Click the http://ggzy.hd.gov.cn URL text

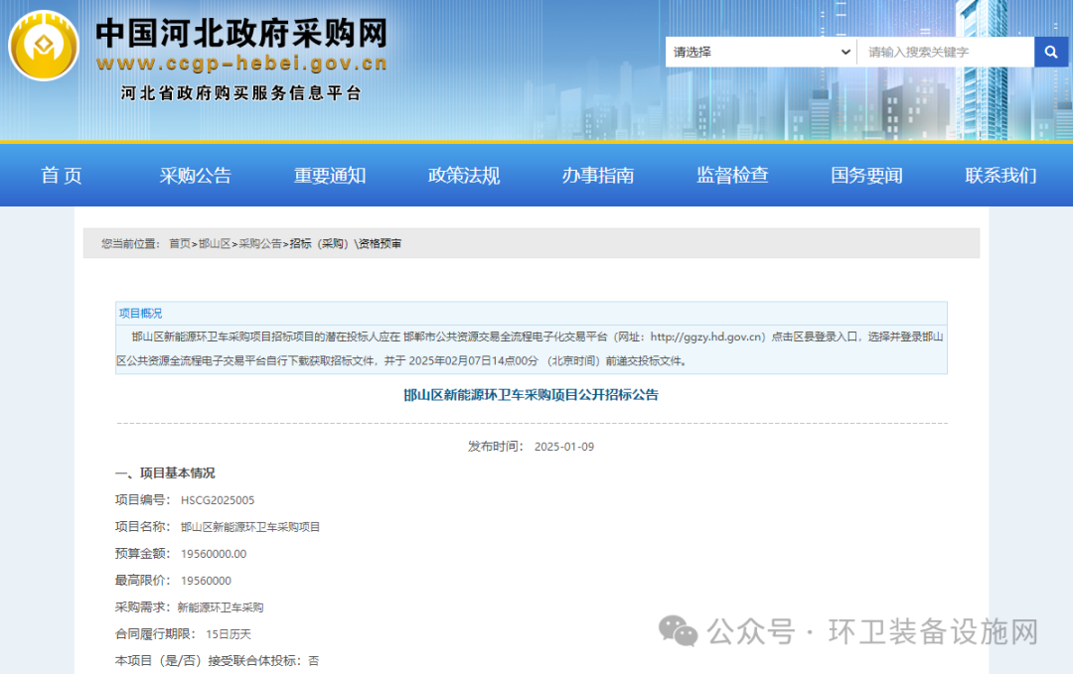tap(707, 337)
